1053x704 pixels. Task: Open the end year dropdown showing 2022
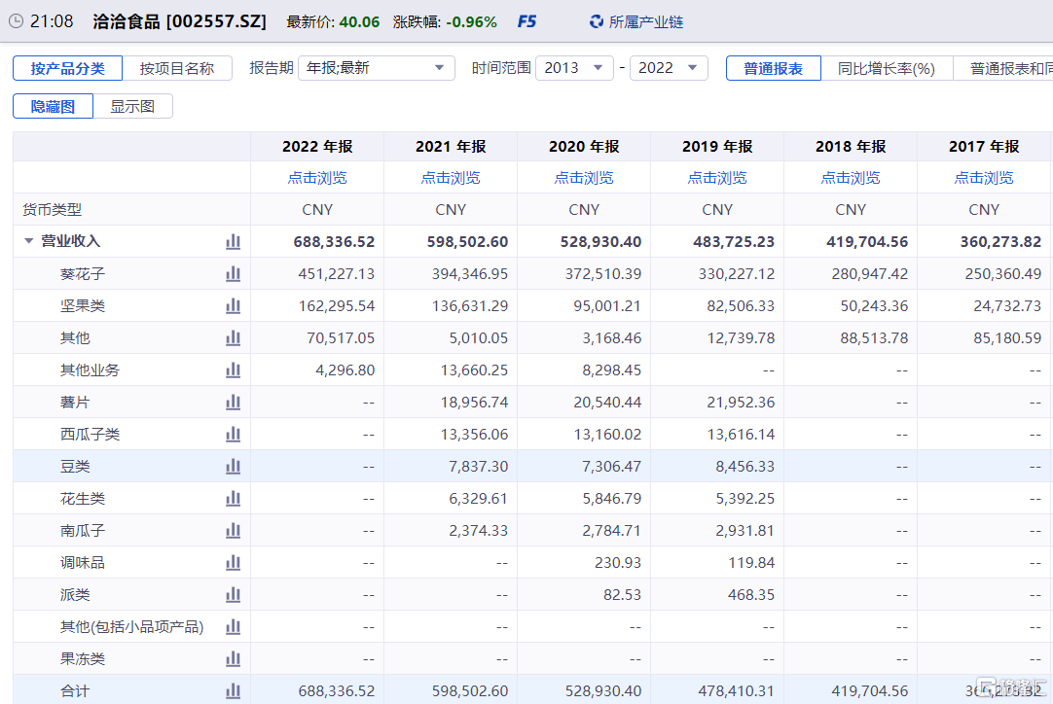669,68
